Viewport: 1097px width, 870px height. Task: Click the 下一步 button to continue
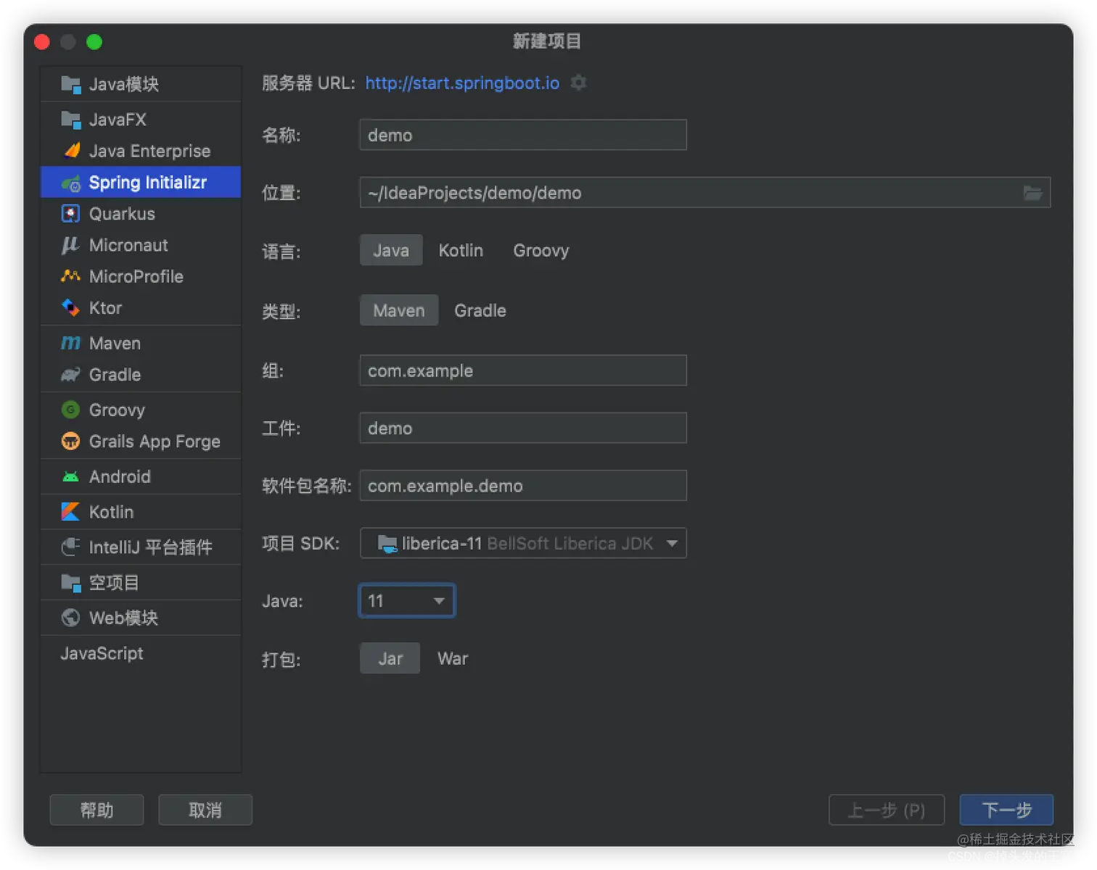pos(1006,810)
